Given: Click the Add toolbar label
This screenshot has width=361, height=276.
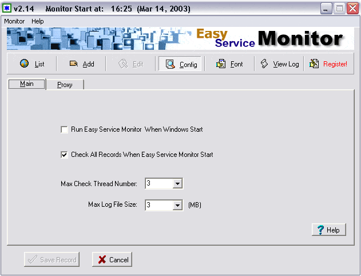Looking at the screenshot, I should 89,64.
